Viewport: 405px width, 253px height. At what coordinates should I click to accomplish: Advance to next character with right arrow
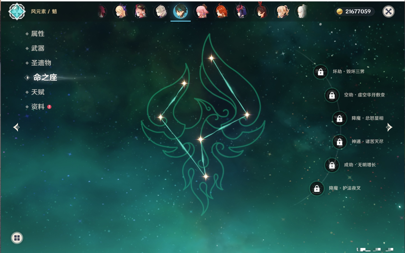pos(389,127)
